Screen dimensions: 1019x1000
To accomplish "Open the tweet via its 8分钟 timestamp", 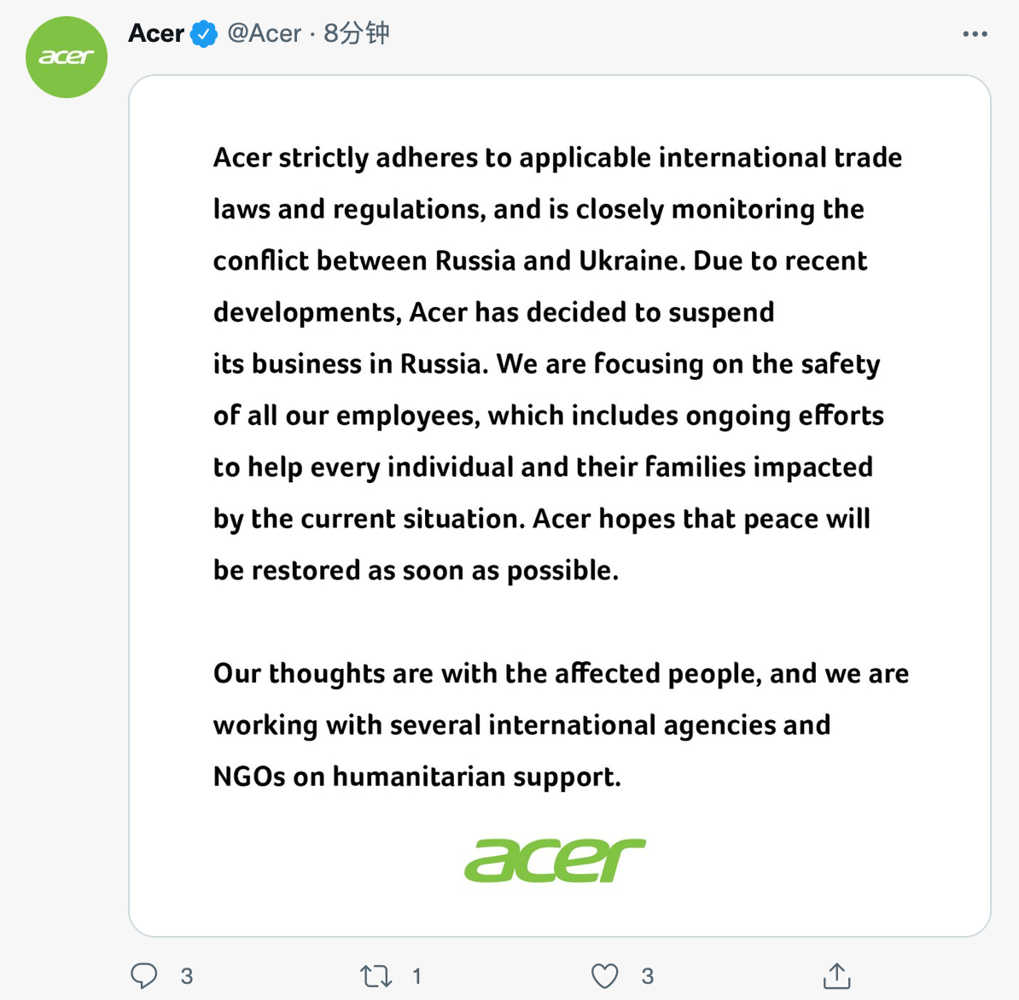I will pyautogui.click(x=356, y=33).
